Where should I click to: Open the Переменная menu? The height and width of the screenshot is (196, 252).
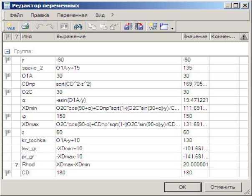pyautogui.click(x=72, y=15)
